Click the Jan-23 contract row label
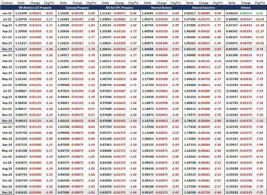The height and width of the screenshot is (195, 267). (7, 55)
